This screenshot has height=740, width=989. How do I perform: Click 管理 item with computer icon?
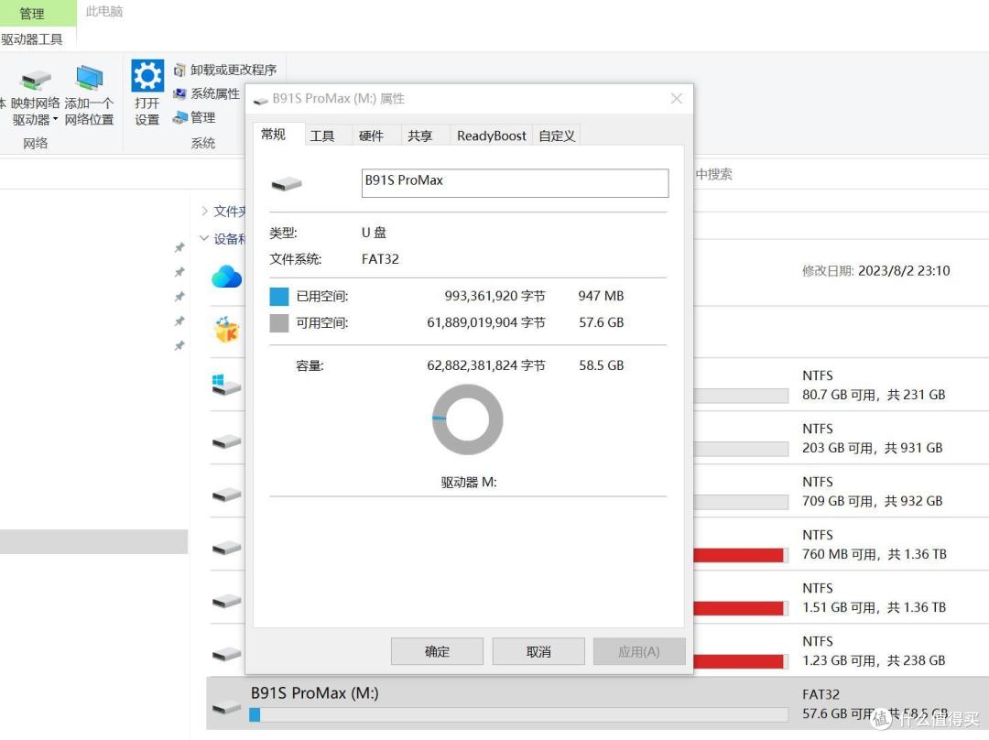194,117
